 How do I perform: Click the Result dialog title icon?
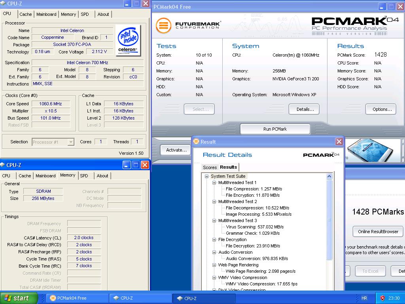click(196, 141)
